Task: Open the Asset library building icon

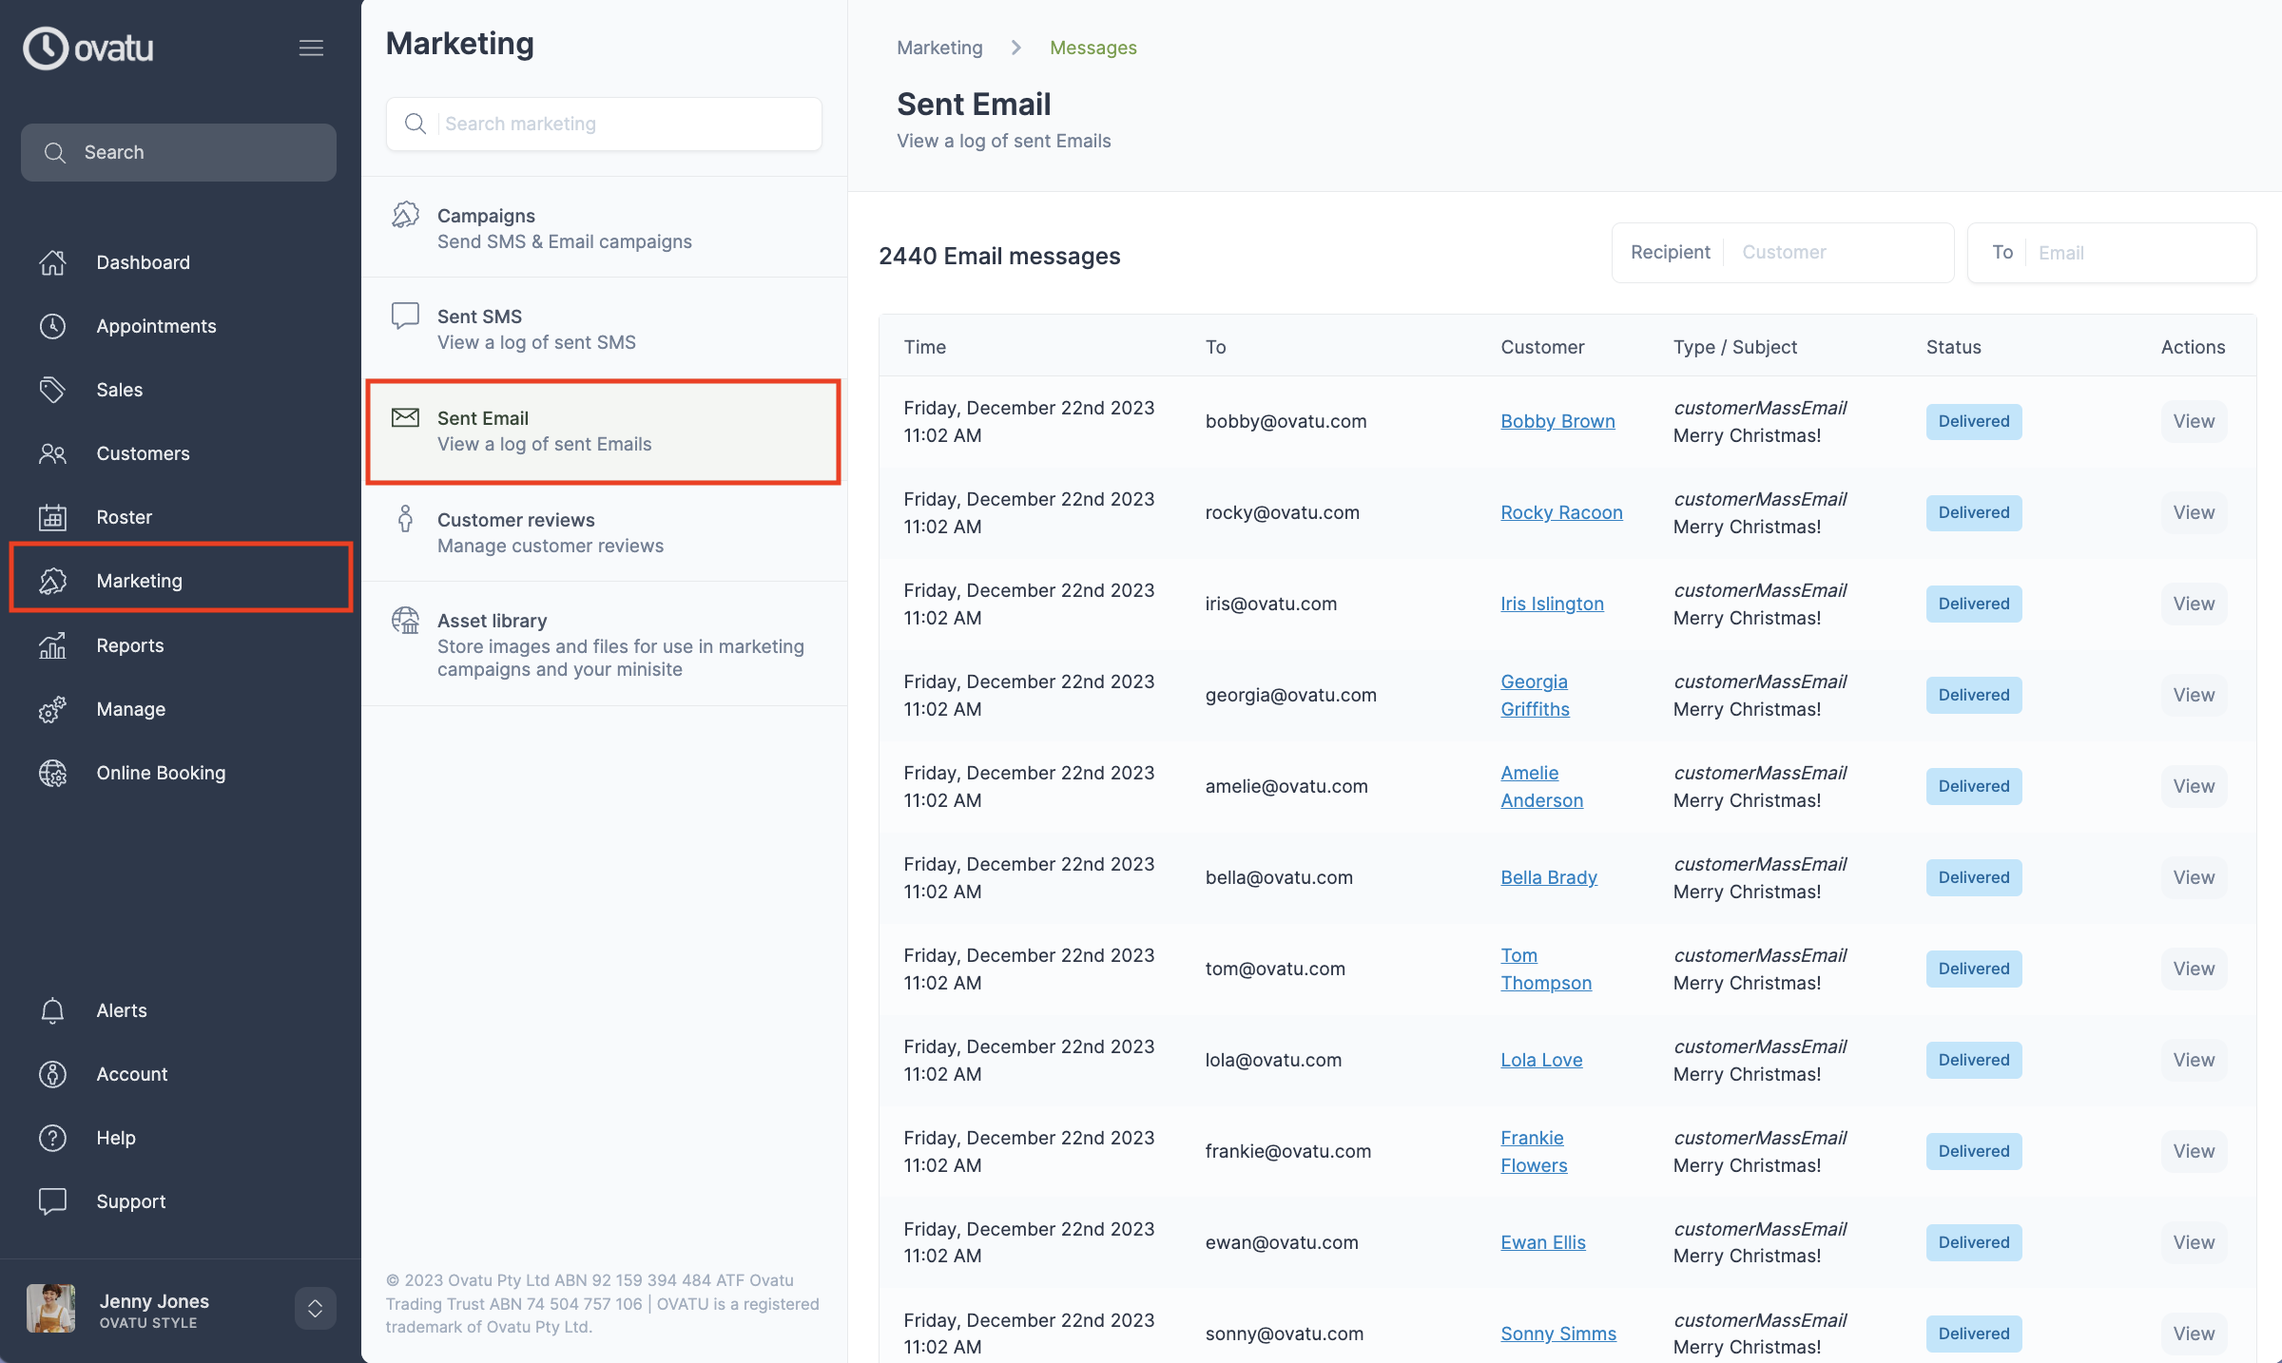Action: [406, 620]
